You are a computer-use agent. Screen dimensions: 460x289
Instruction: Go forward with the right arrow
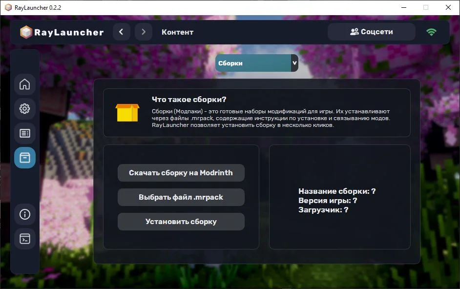(x=144, y=32)
